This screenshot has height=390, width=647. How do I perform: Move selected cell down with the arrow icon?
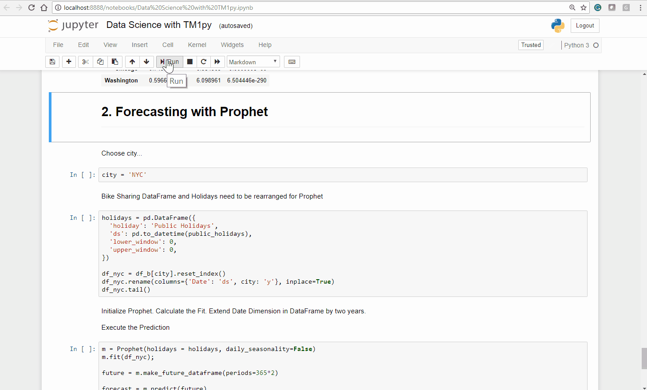pos(146,62)
